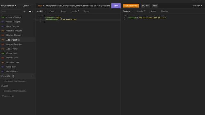Image resolution: width=205 pixels, height=115 pixels.
Task: Collapse the response JSON fold arrow
Action: coord(125,16)
